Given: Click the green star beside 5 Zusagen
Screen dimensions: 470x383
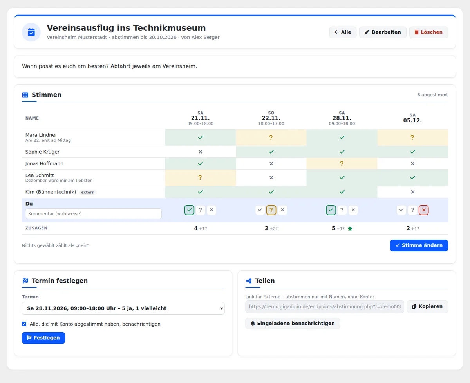Looking at the screenshot, I should coord(350,229).
